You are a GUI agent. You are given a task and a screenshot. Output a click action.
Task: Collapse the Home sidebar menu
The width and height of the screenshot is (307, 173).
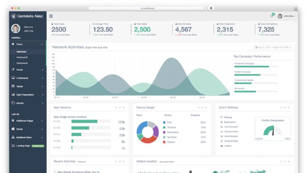click(27, 44)
